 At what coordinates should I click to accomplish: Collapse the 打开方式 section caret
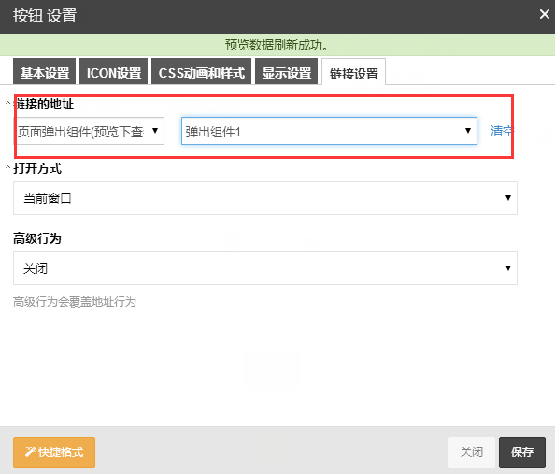(x=7, y=167)
